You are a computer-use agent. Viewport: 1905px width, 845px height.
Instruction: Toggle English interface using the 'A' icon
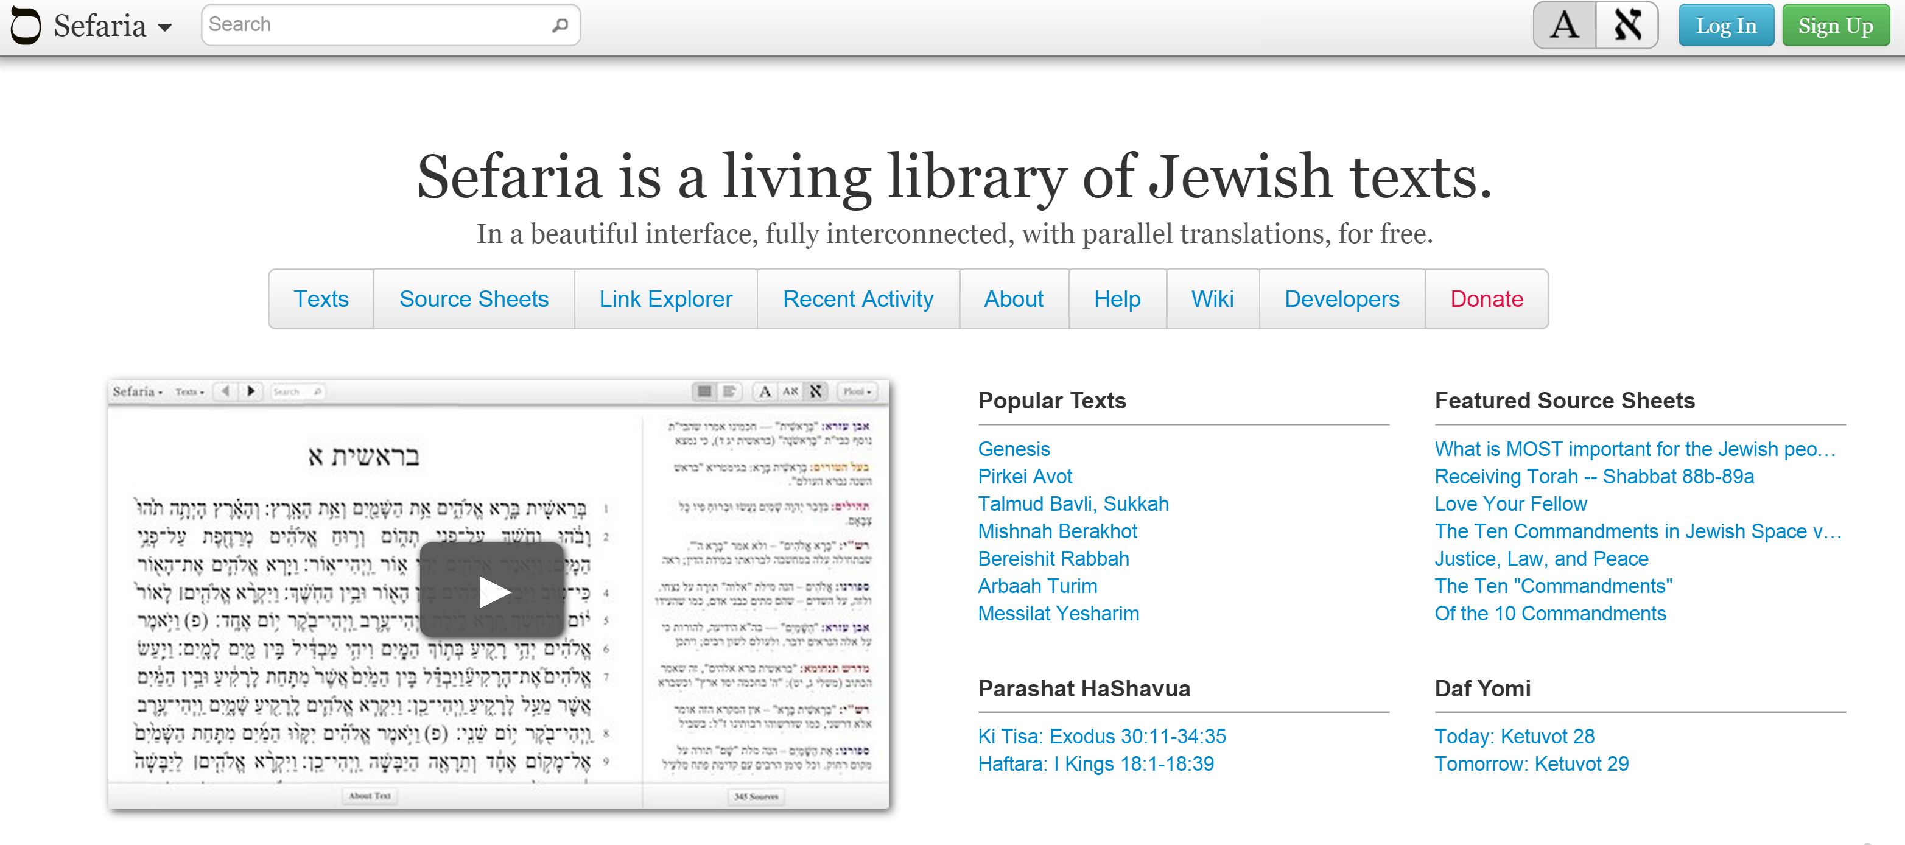[1564, 24]
